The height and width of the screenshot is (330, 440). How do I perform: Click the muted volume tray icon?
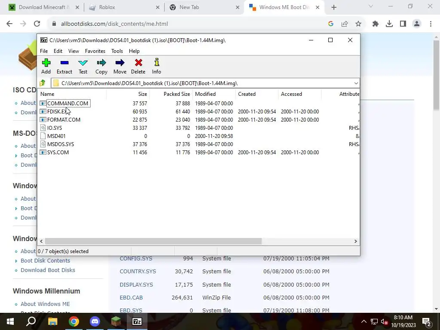pos(384,321)
